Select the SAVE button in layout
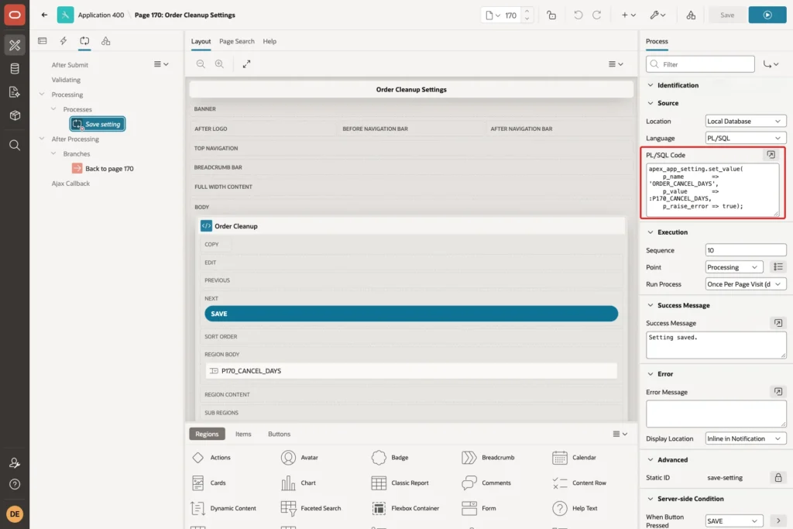Image resolution: width=793 pixels, height=529 pixels. pos(411,314)
